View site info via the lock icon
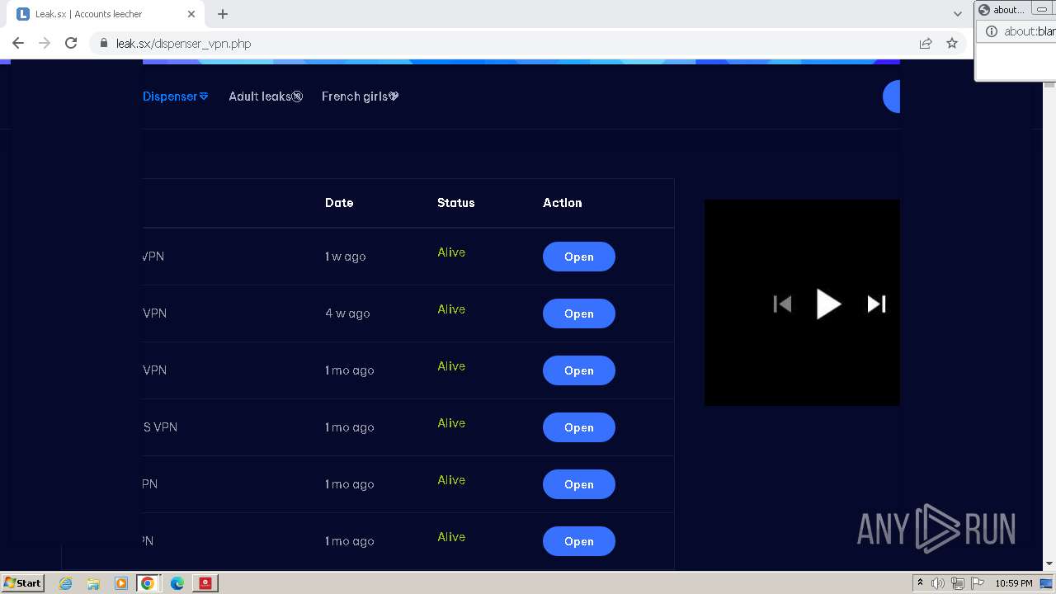 tap(104, 43)
